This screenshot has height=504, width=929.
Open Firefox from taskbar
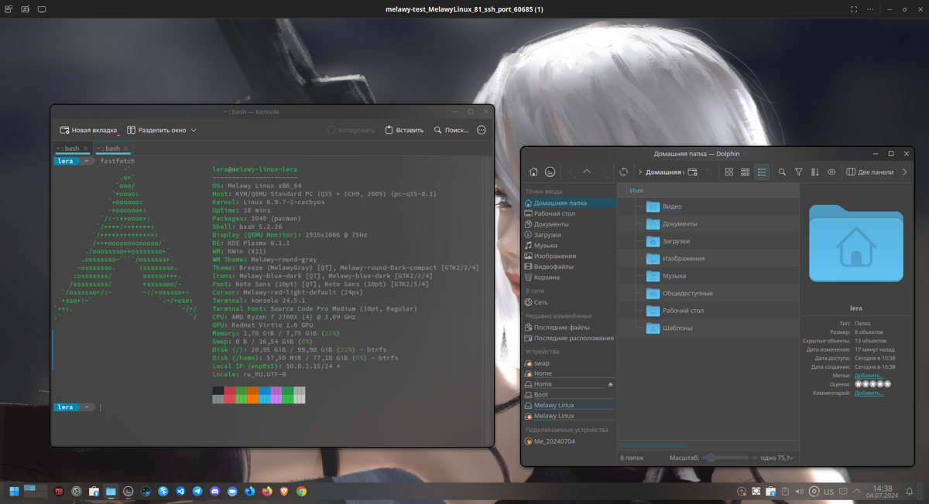[267, 491]
